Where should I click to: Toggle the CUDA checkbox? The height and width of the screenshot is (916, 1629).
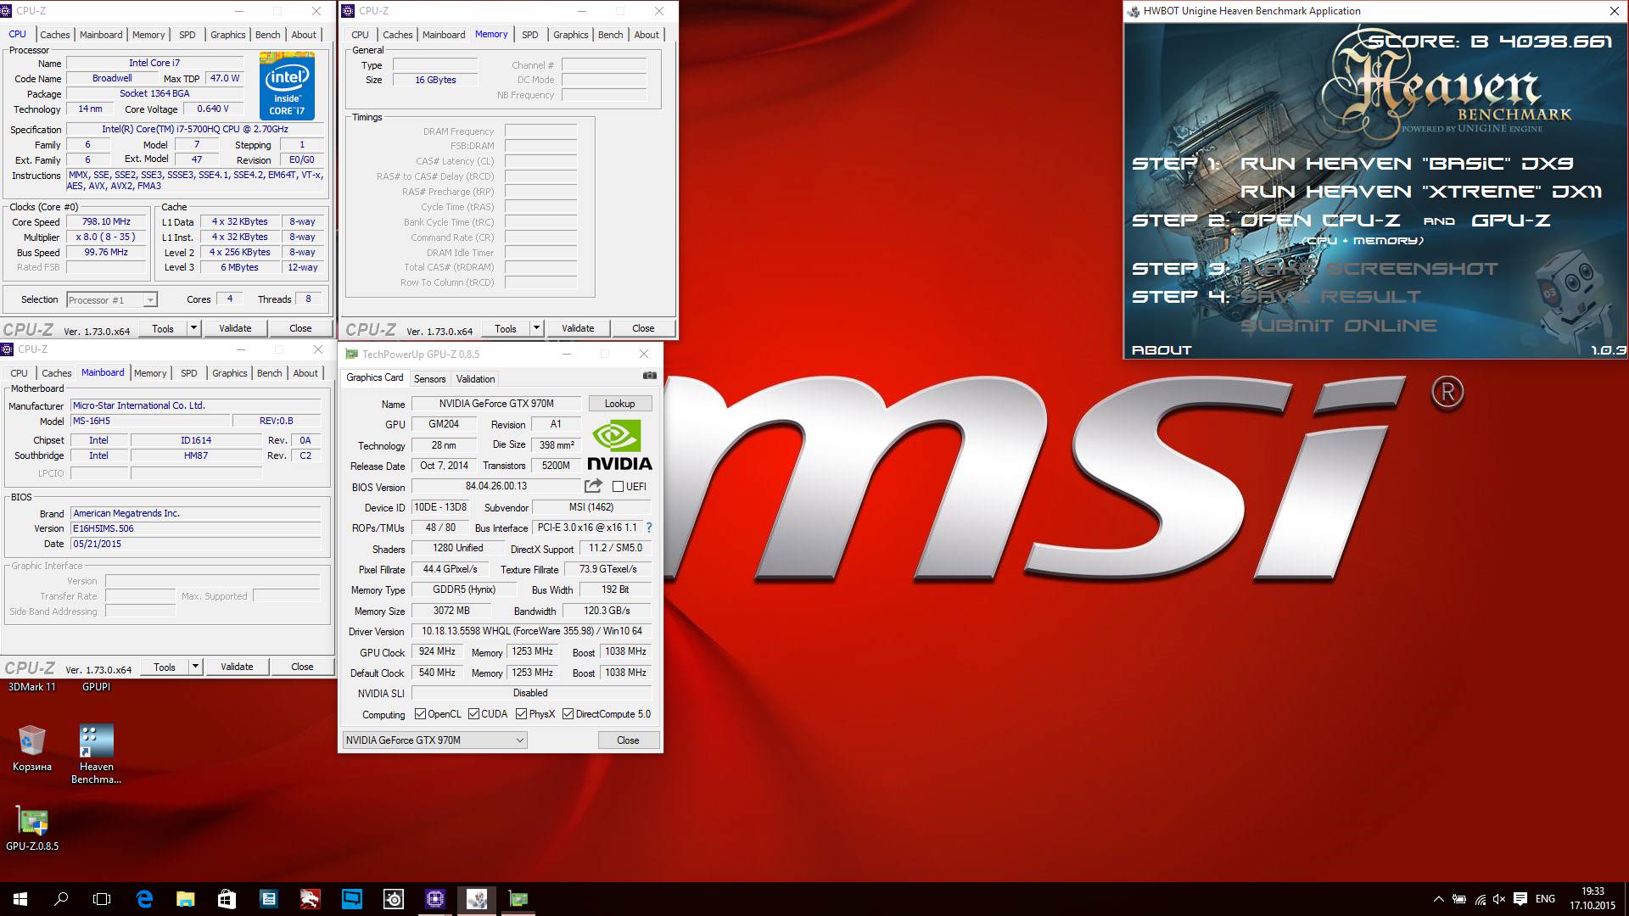473,714
